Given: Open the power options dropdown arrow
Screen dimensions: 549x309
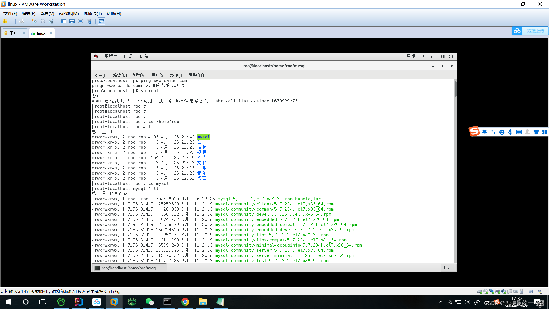Looking at the screenshot, I should (11, 21).
